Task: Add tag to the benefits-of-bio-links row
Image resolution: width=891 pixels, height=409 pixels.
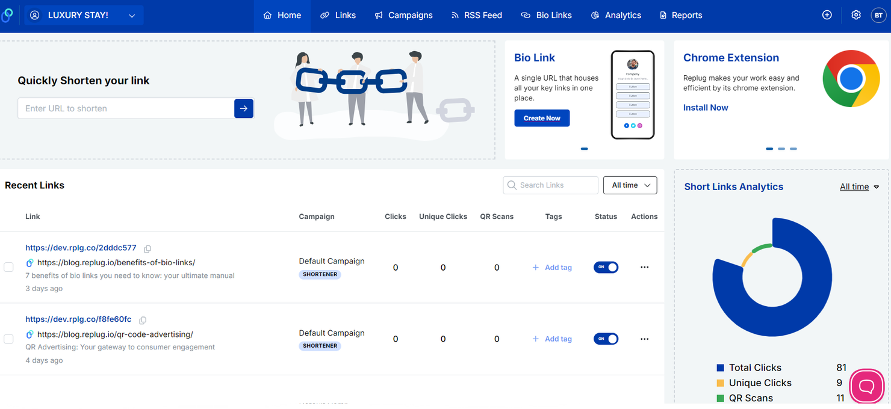Action: (552, 268)
